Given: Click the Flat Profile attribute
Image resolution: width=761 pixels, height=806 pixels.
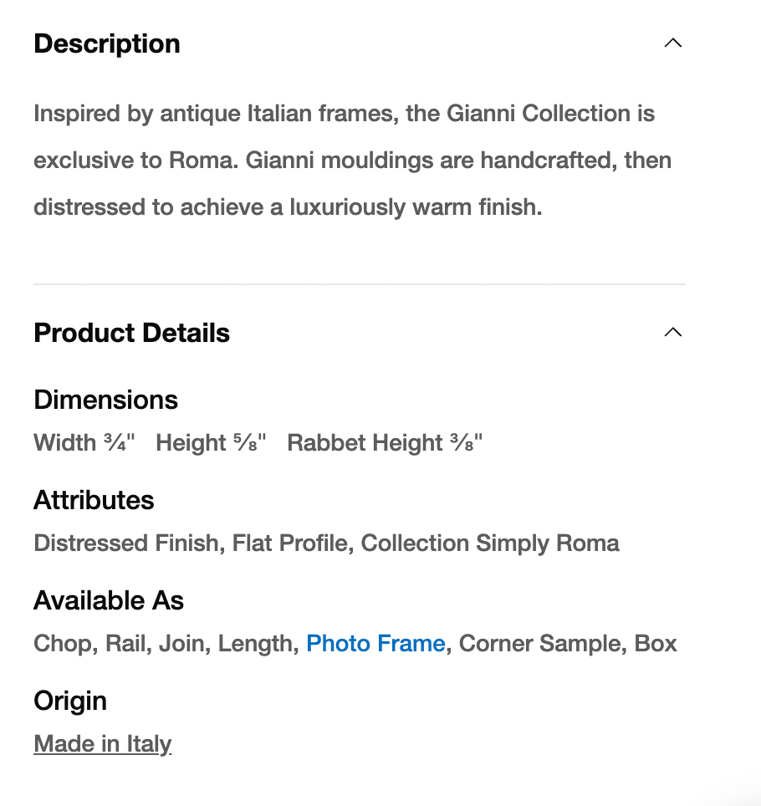Looking at the screenshot, I should click(x=290, y=543).
